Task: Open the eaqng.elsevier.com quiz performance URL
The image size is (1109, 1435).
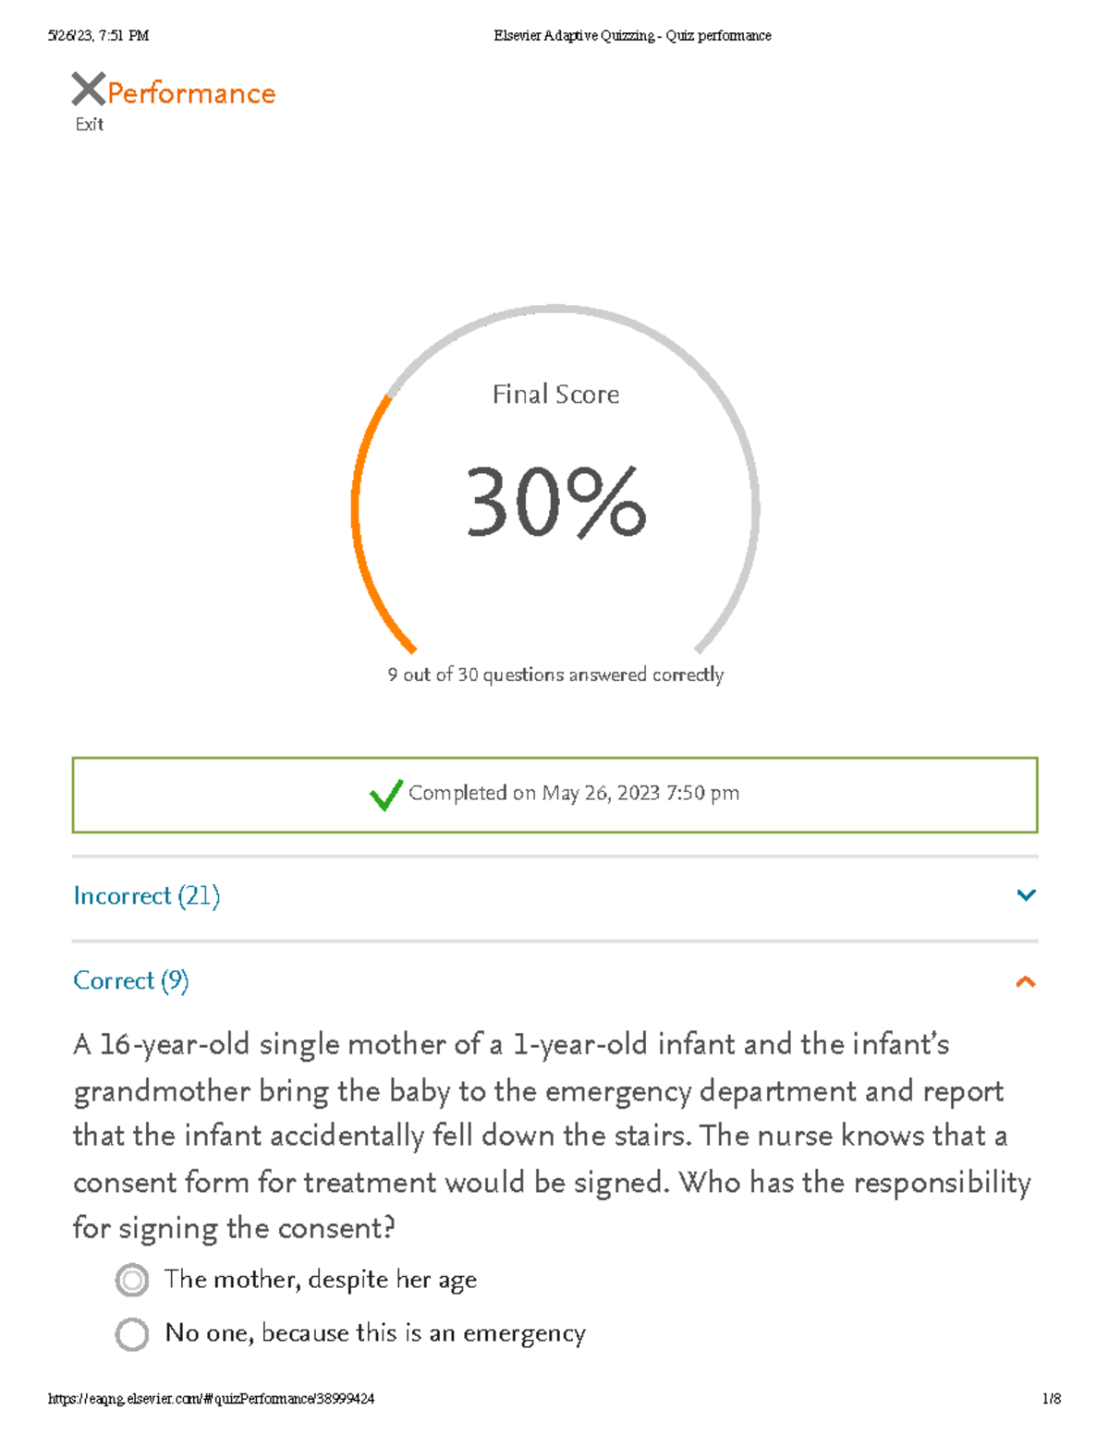Action: 212,1398
